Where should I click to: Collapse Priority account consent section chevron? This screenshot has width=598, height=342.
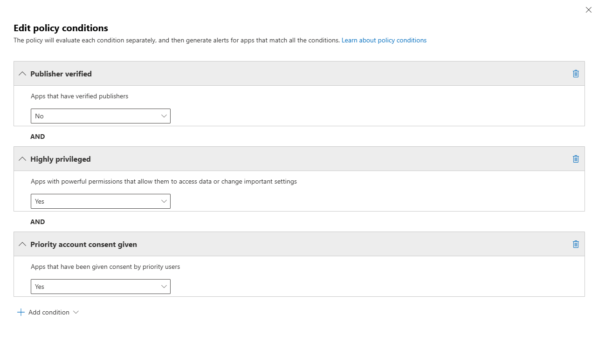point(22,244)
